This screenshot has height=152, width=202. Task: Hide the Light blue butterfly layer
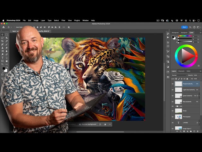pyautogui.click(x=173, y=90)
